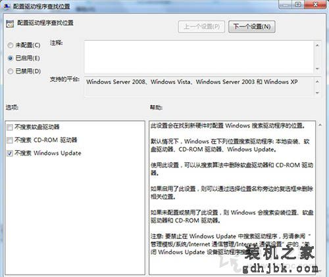Screen dimensions: 329x277
Task: Check the 不搜索 CD-ROM 驱动器 checkbox
Action: click(x=10, y=140)
